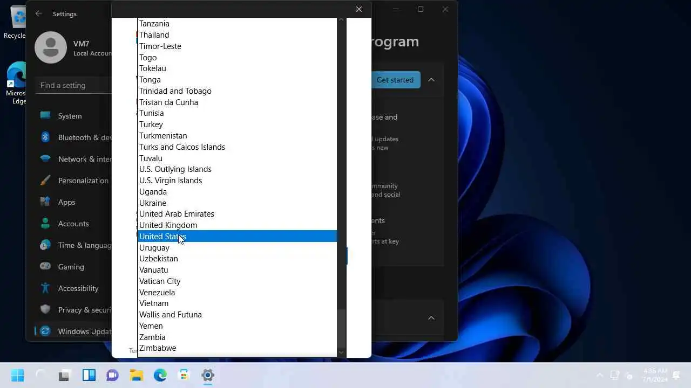The width and height of the screenshot is (691, 388).
Task: Open the System settings icon
Action: (x=45, y=116)
